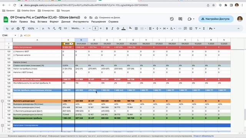Viewport: 246px width, 138px height.
Task: Increase decimal places in the toolbar
Action: coord(60,28)
